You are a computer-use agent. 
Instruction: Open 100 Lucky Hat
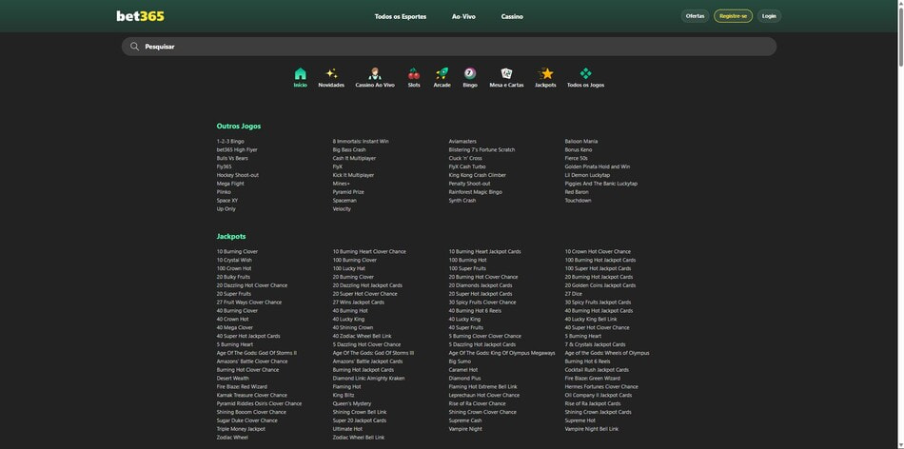349,268
